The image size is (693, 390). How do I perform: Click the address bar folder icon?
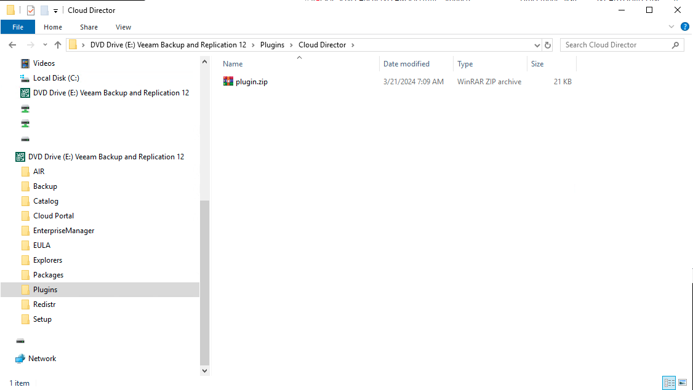pyautogui.click(x=73, y=45)
